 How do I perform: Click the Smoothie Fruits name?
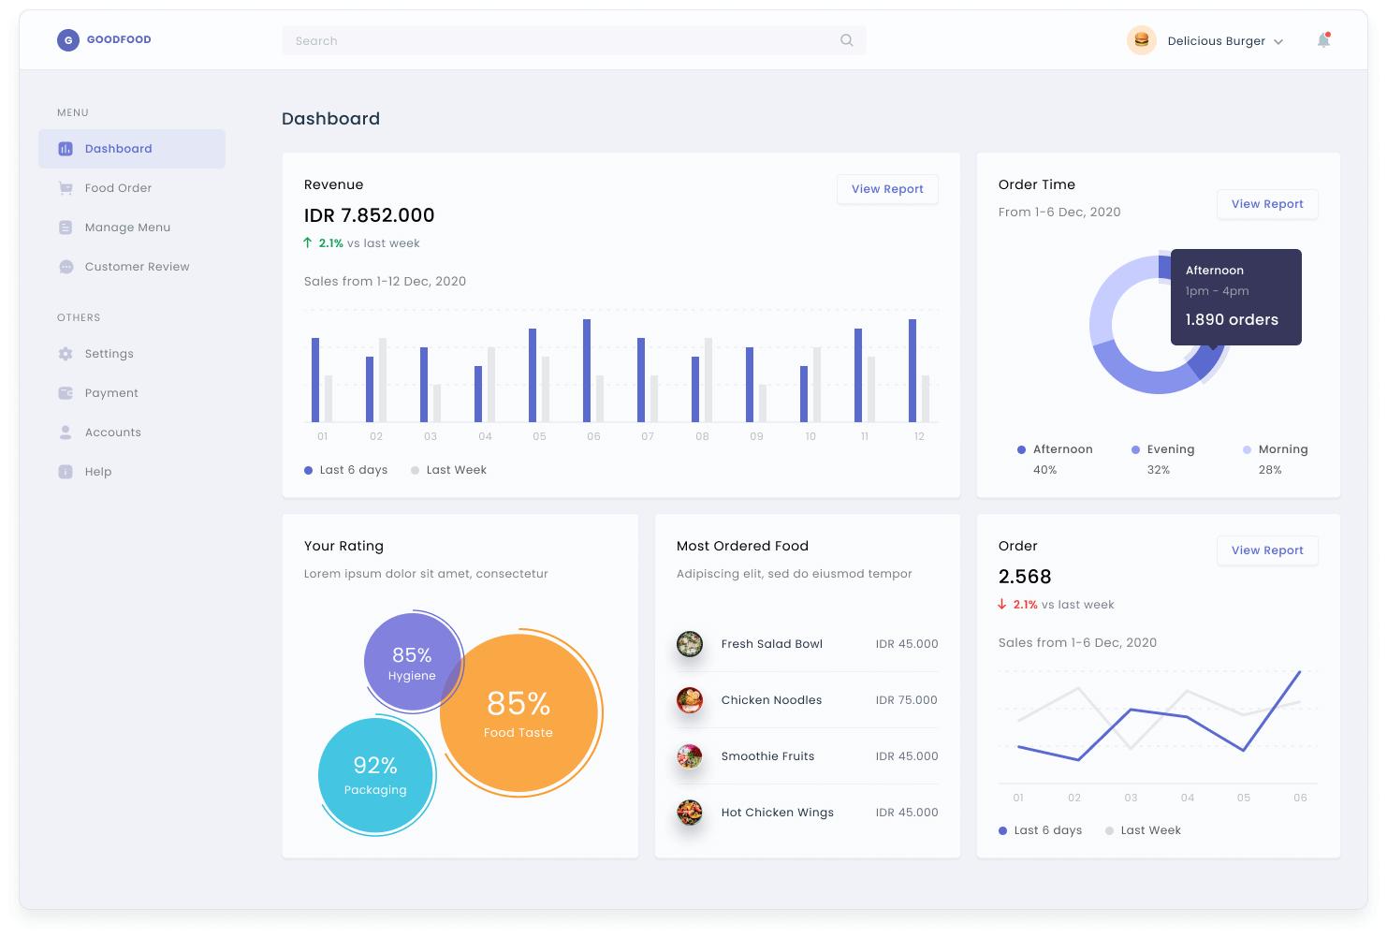[x=767, y=756]
